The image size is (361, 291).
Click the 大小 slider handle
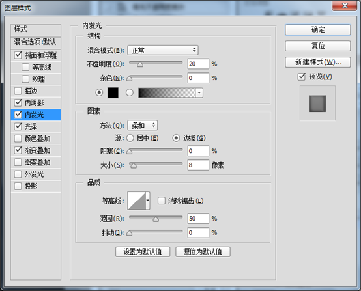point(134,165)
